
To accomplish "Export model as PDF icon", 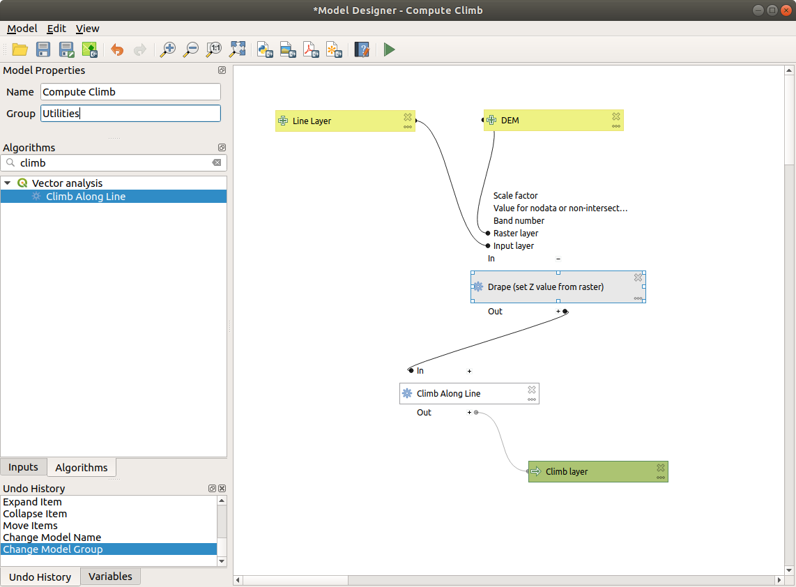I will (310, 49).
